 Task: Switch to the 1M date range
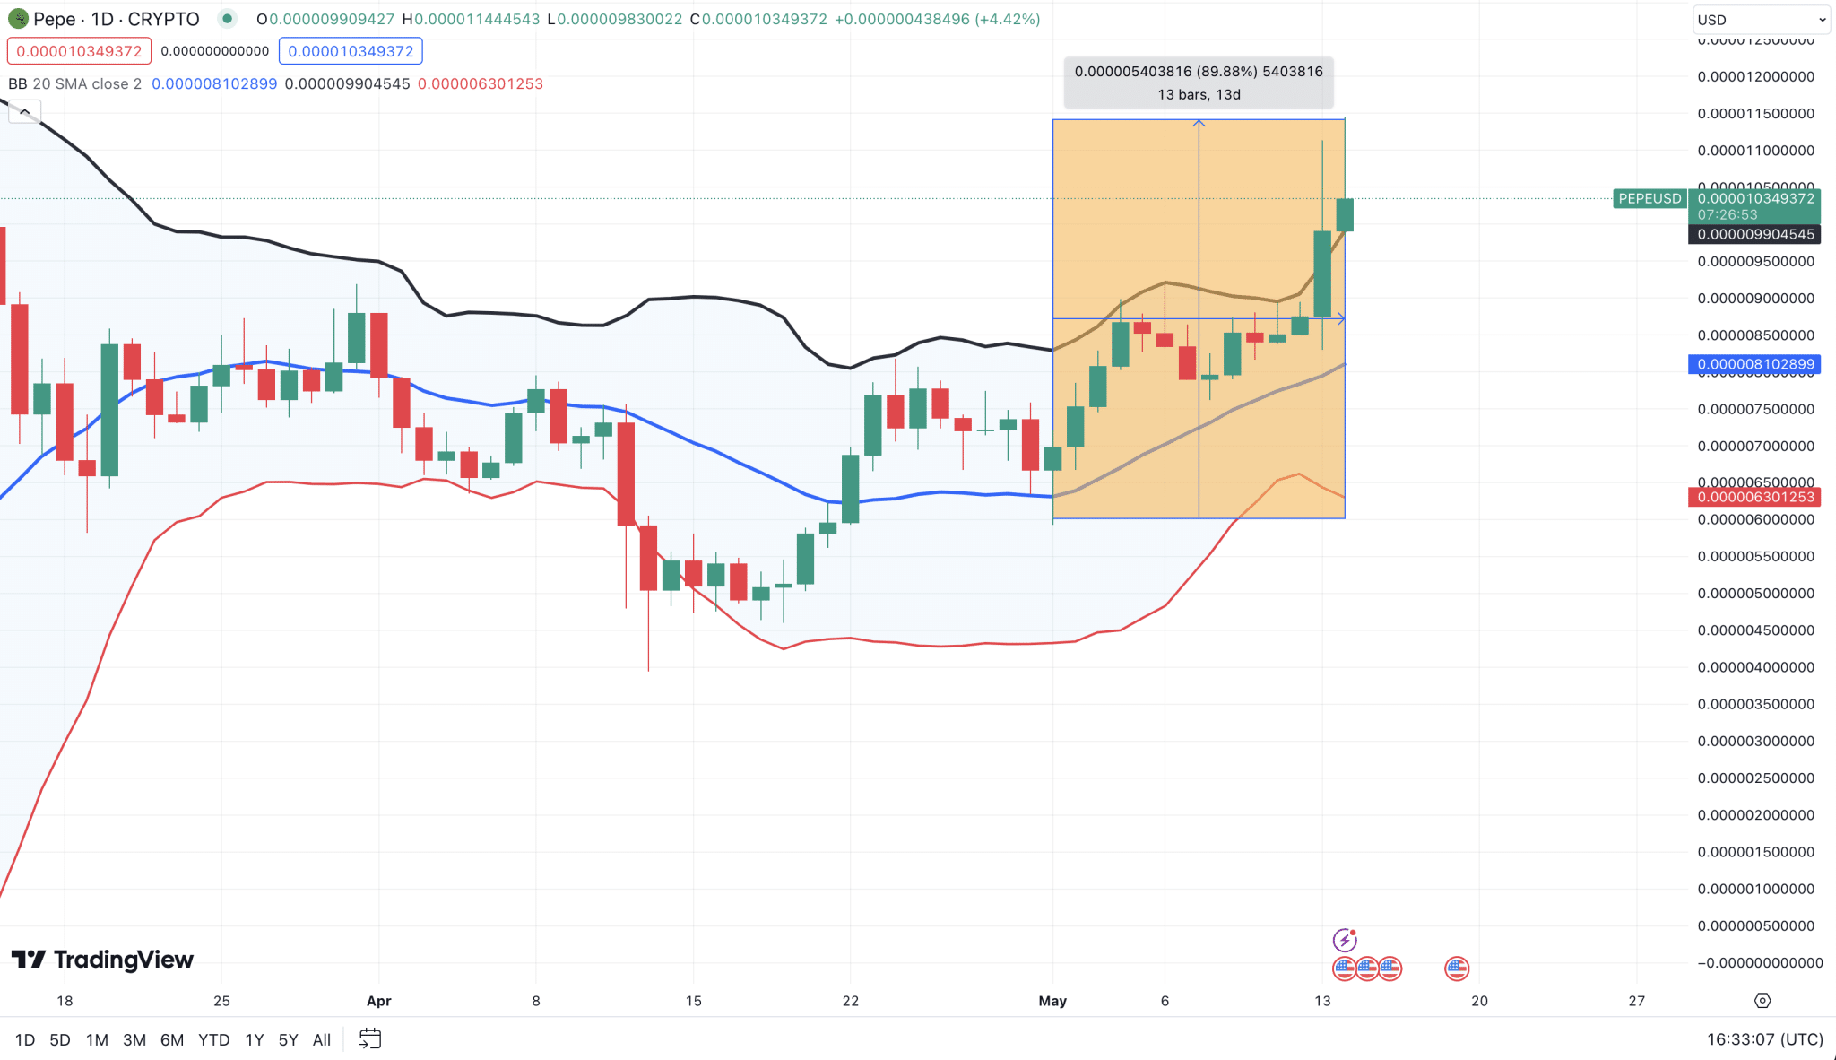coord(97,1040)
